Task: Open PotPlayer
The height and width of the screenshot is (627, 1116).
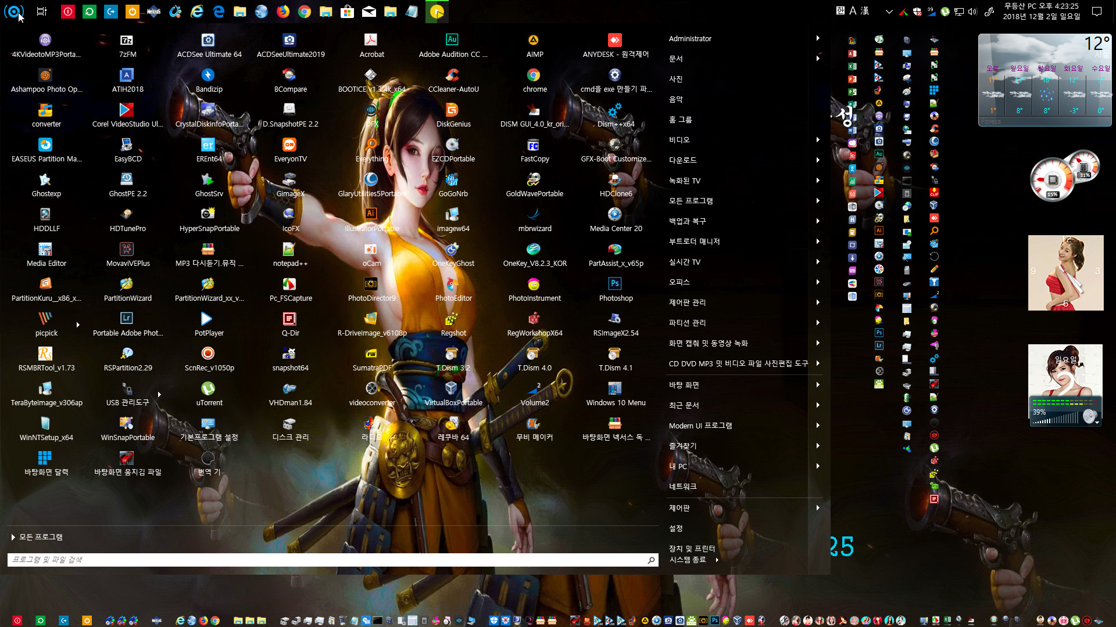Action: (x=209, y=324)
